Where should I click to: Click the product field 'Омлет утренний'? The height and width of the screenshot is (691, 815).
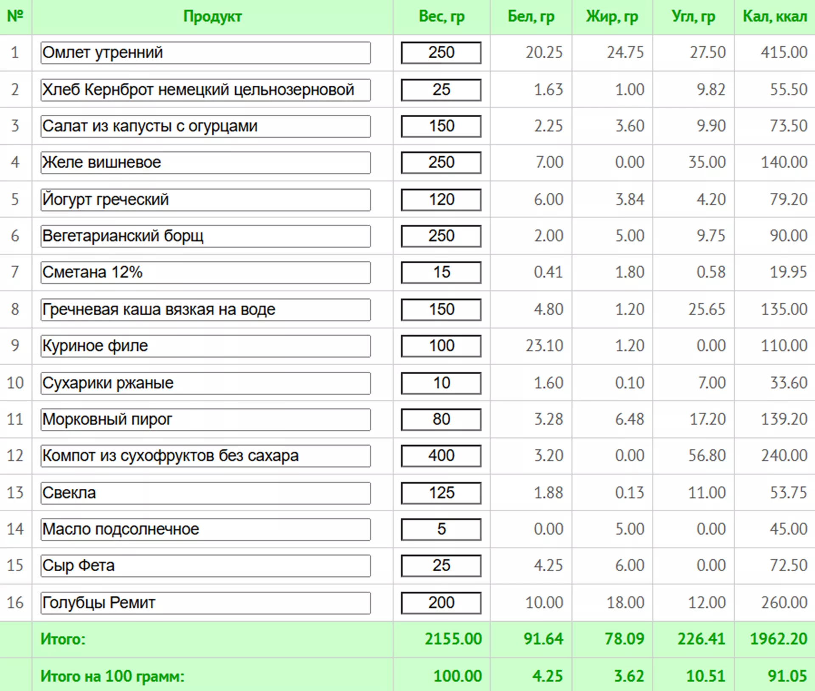[205, 53]
